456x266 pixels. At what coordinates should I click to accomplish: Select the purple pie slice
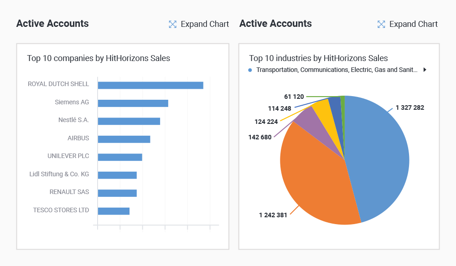[x=313, y=123]
